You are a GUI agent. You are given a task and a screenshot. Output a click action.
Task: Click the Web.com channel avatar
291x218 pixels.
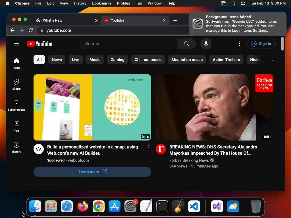39,149
